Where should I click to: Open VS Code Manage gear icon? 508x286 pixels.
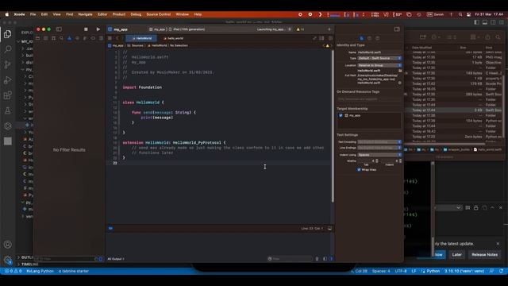click(7, 260)
